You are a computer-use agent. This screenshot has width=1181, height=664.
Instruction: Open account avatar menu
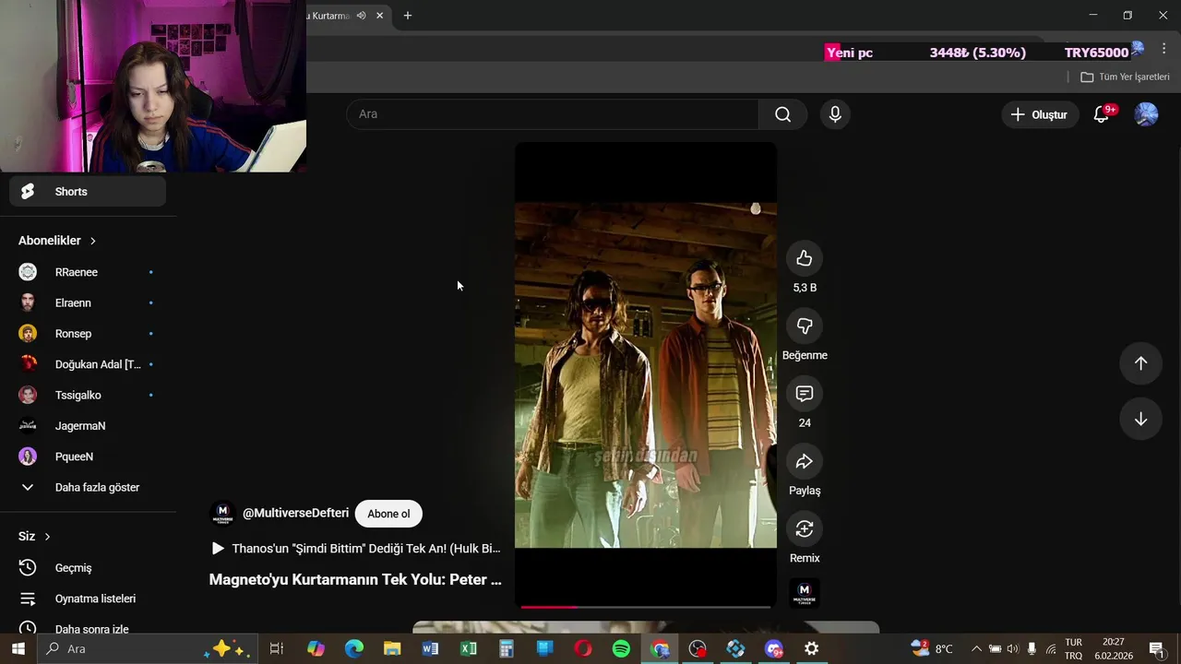coord(1146,114)
